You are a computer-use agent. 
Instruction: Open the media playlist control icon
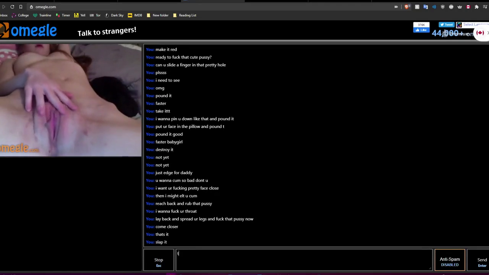click(x=485, y=7)
